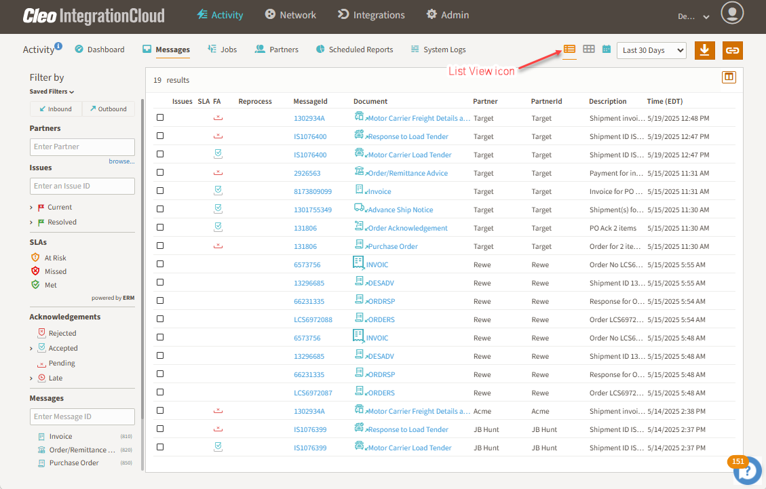Screen dimensions: 766x489
Task: Click the Met SLA shield icon
Action: [x=35, y=284]
